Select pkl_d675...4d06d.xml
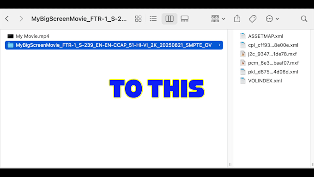The image size is (314, 177). point(273,72)
